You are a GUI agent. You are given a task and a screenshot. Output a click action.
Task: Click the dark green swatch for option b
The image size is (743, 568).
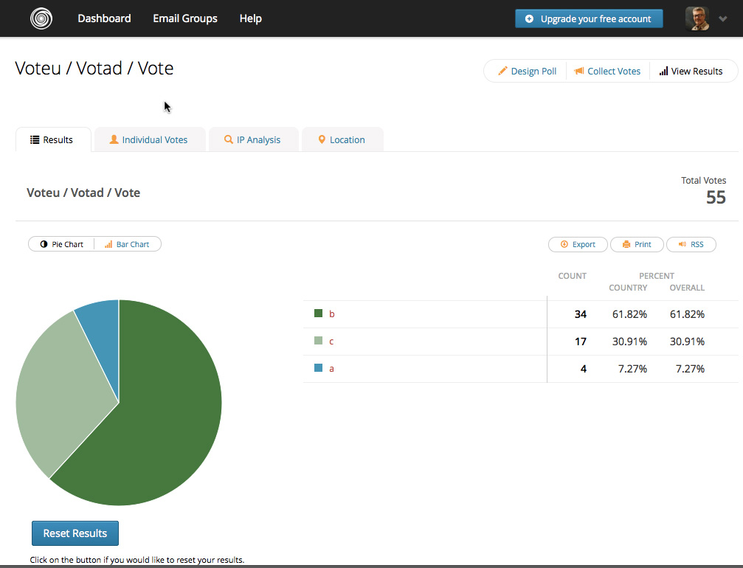point(319,314)
